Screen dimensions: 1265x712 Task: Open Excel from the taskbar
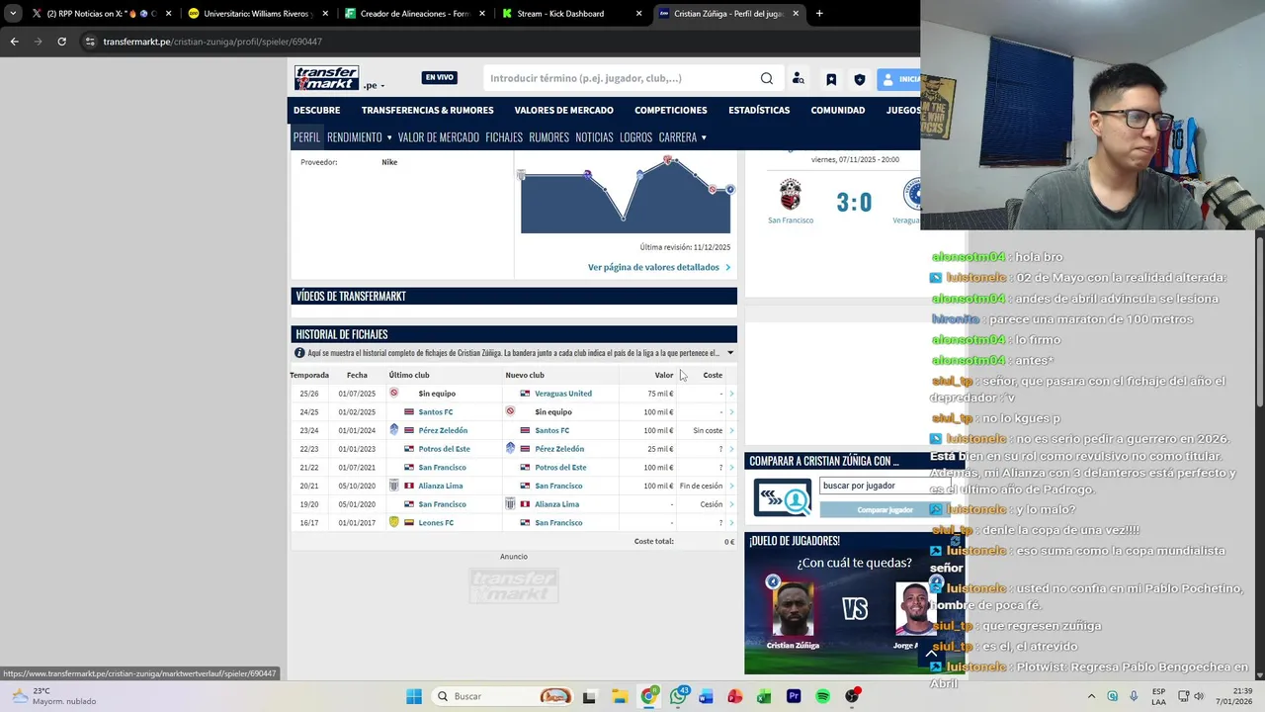tap(764, 696)
